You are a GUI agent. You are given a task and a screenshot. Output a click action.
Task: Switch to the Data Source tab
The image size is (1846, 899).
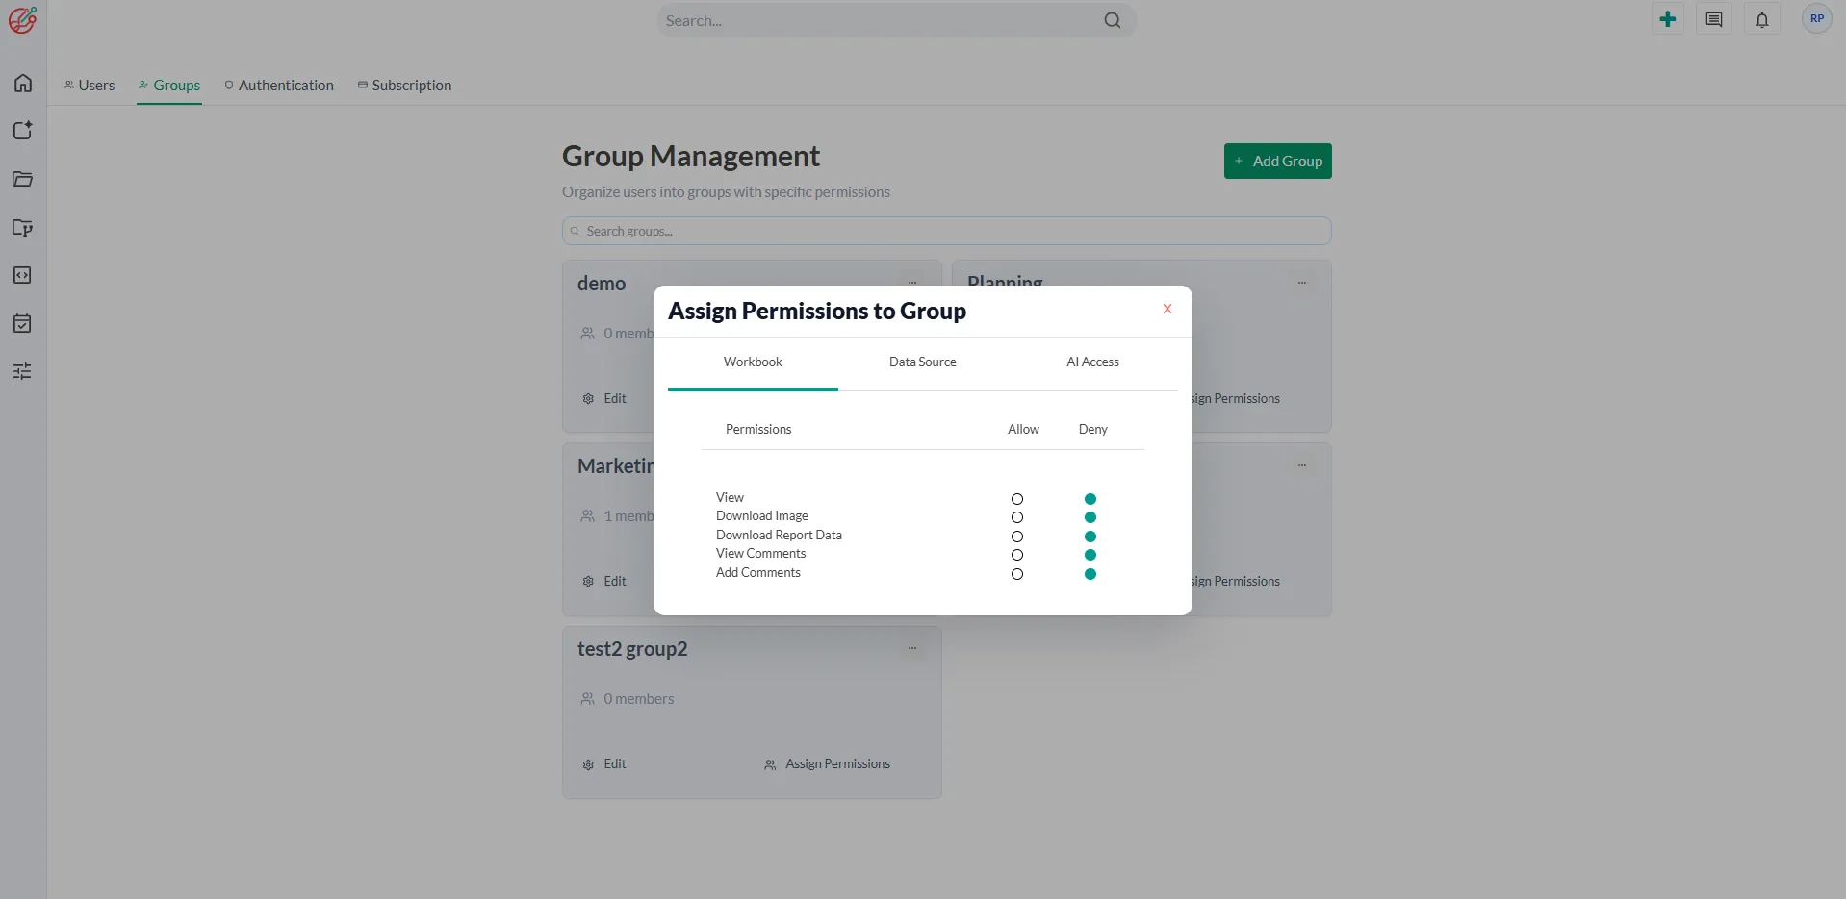coord(922,362)
